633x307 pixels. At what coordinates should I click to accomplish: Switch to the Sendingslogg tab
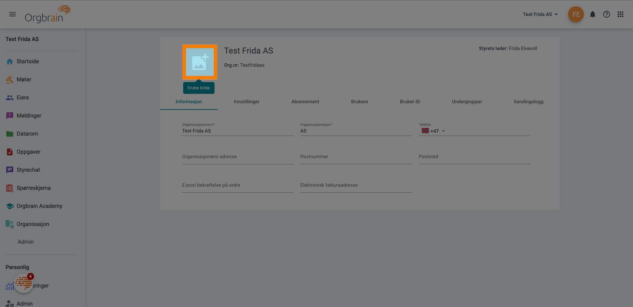528,102
